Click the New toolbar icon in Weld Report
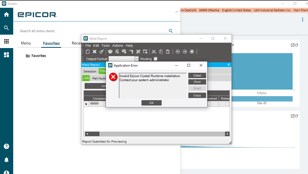The image size is (308, 174). pos(88,52)
